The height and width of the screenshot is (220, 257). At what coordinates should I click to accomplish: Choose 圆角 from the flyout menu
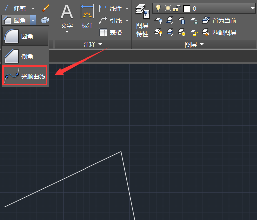pyautogui.click(x=25, y=36)
